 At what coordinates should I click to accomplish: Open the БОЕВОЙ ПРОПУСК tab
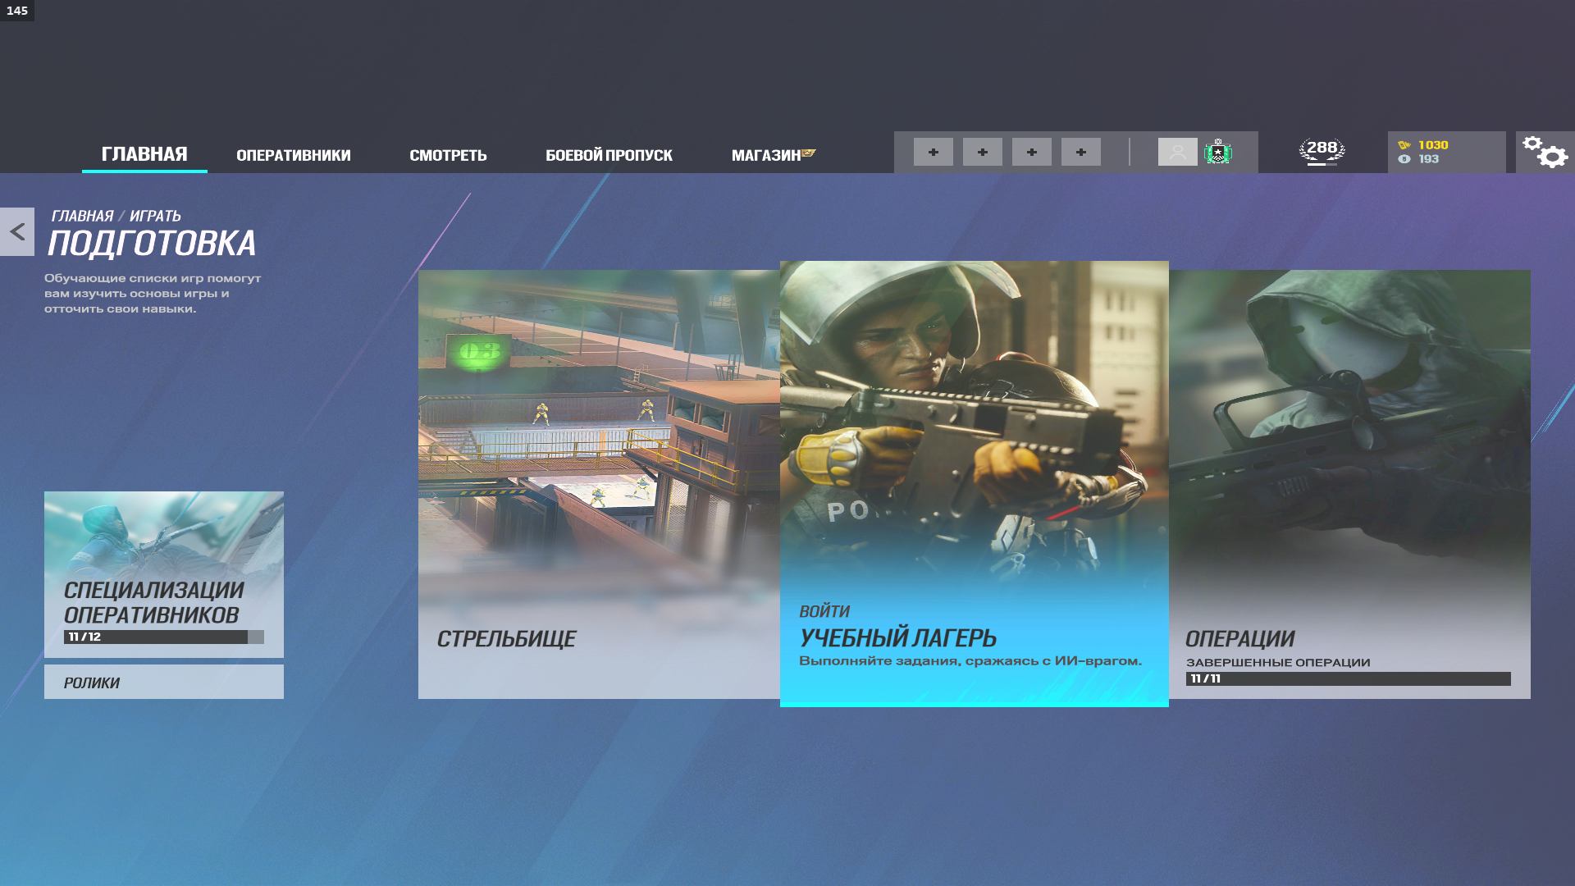click(x=609, y=155)
